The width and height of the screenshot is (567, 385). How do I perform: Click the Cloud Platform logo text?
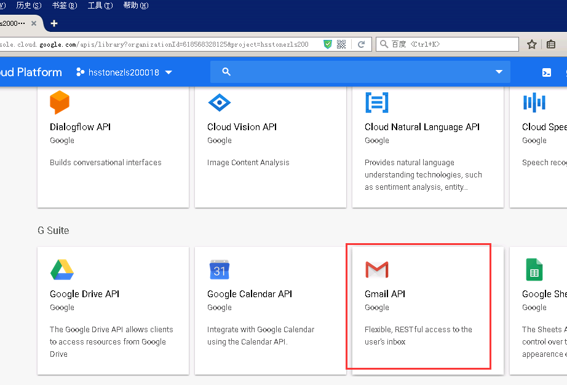click(x=31, y=72)
